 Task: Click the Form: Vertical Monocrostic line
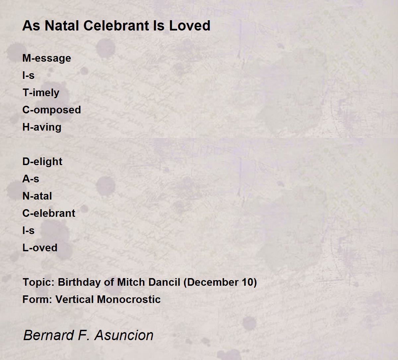tap(92, 299)
